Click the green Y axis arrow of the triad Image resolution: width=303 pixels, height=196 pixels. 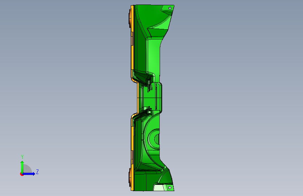22,167
